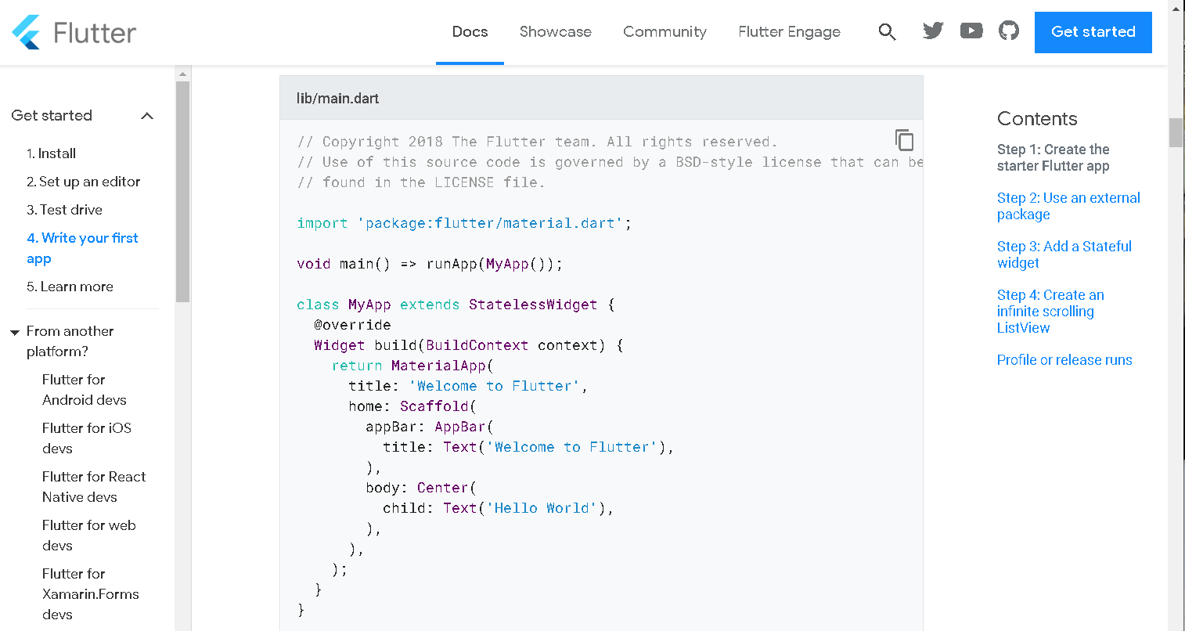Jump to Step 4: Create an infinite scrolling ListView
1185x631 pixels.
click(x=1050, y=312)
